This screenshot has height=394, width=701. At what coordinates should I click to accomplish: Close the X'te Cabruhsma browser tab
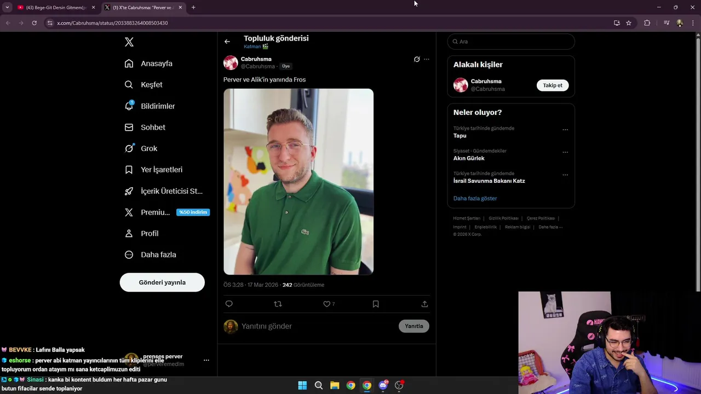click(x=180, y=7)
